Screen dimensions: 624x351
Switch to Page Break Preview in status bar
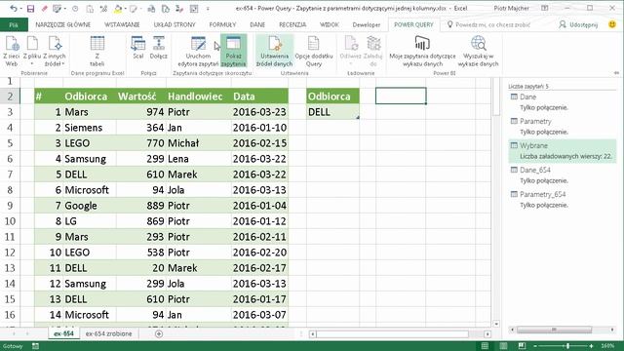[x=522, y=346]
